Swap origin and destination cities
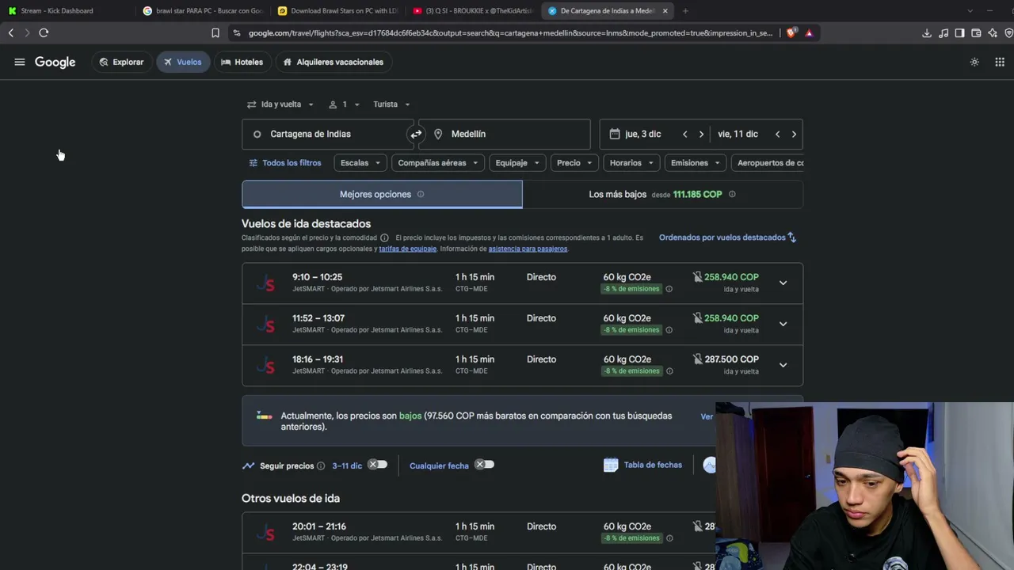This screenshot has width=1014, height=570. [416, 134]
